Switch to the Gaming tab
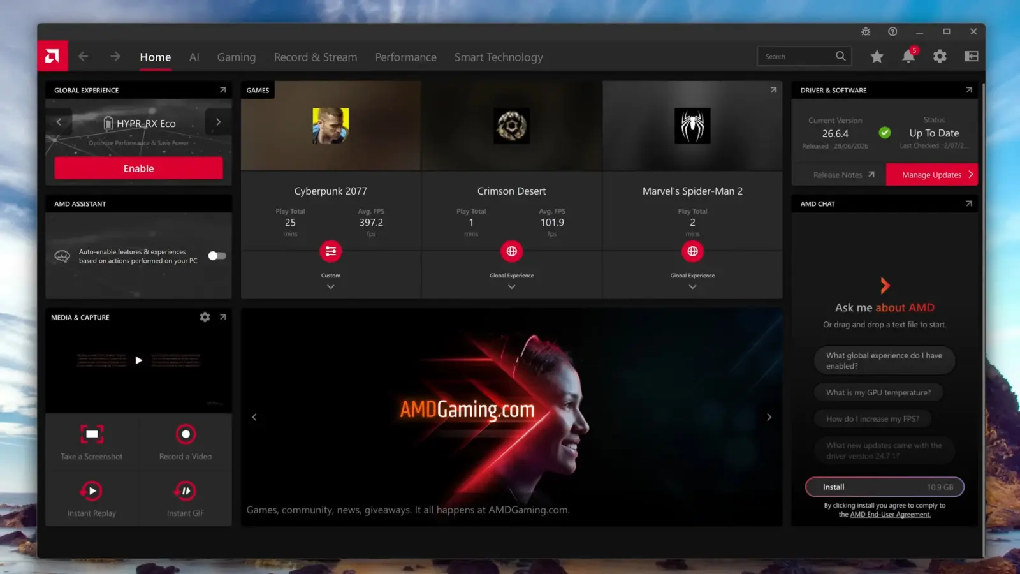 236,57
